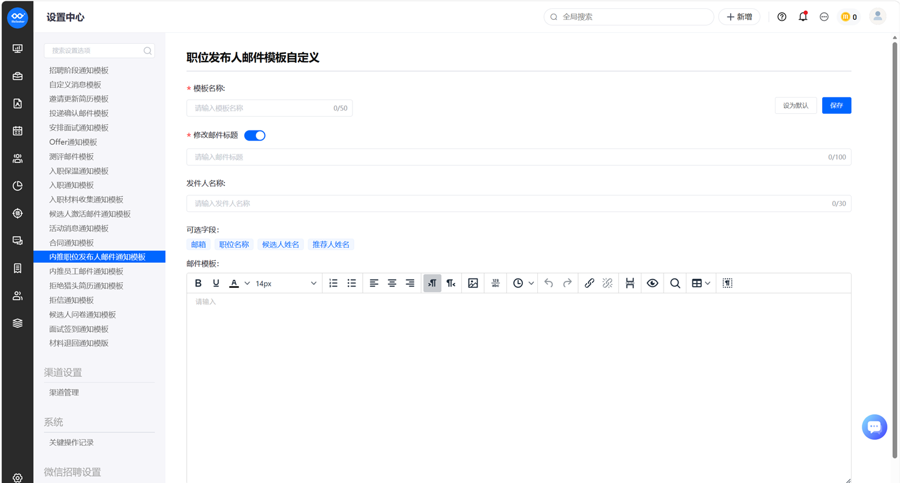The height and width of the screenshot is (483, 900).
Task: Turn off the 修改邮件标题 switch
Action: coord(255,135)
